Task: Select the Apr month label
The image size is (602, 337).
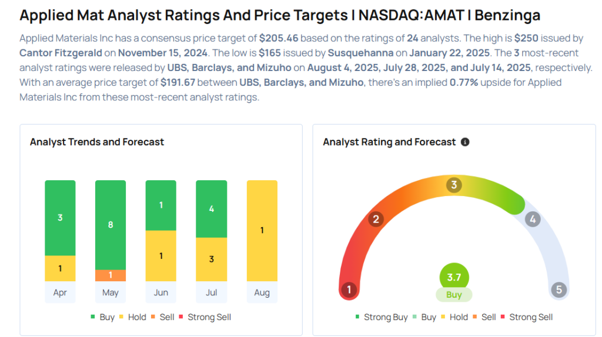Action: point(60,292)
